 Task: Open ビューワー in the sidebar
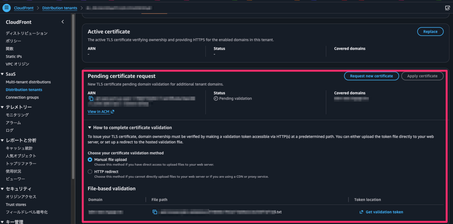15,179
